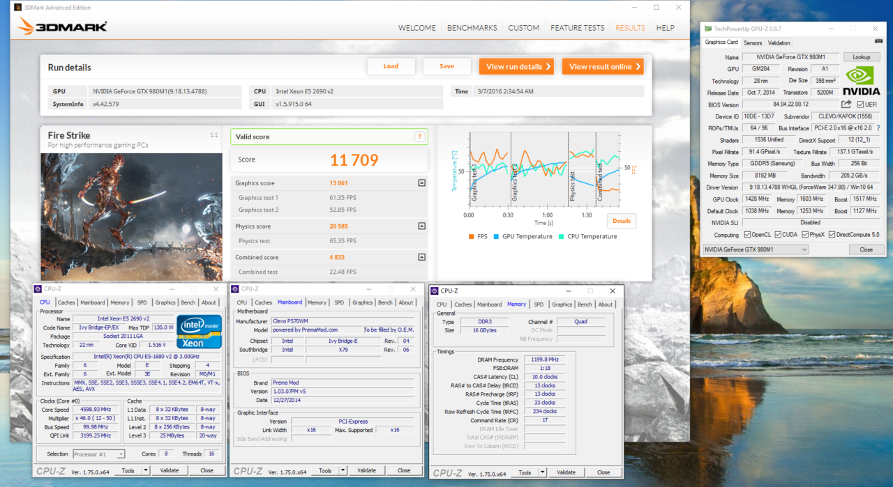Collapse the Physics score section
The width and height of the screenshot is (893, 487).
click(x=421, y=226)
